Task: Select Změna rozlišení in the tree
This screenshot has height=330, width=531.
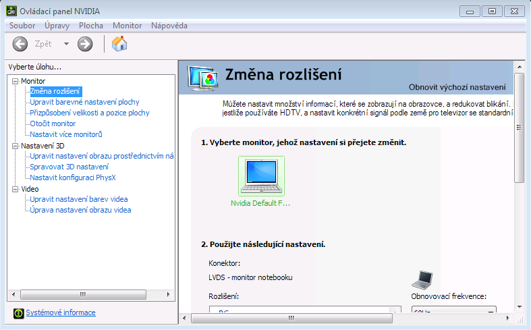Action: (x=55, y=91)
